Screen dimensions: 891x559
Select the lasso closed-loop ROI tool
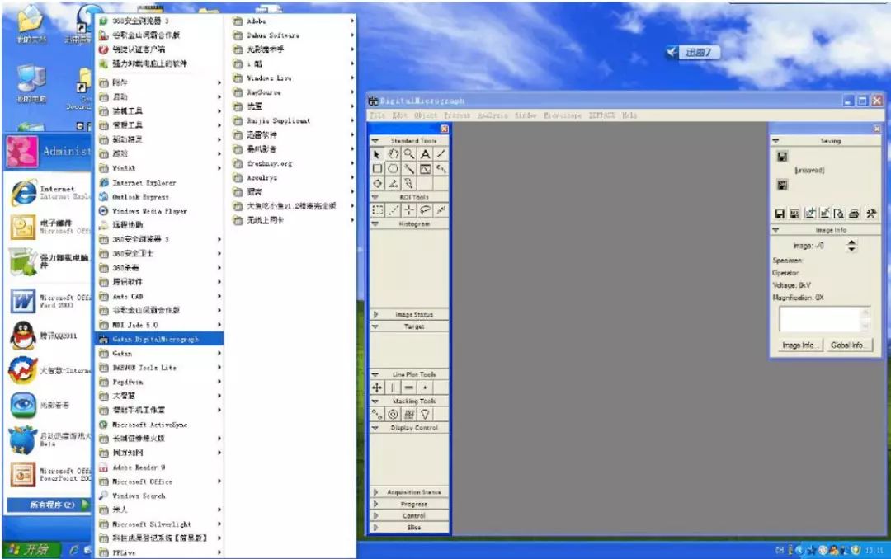coord(425,210)
